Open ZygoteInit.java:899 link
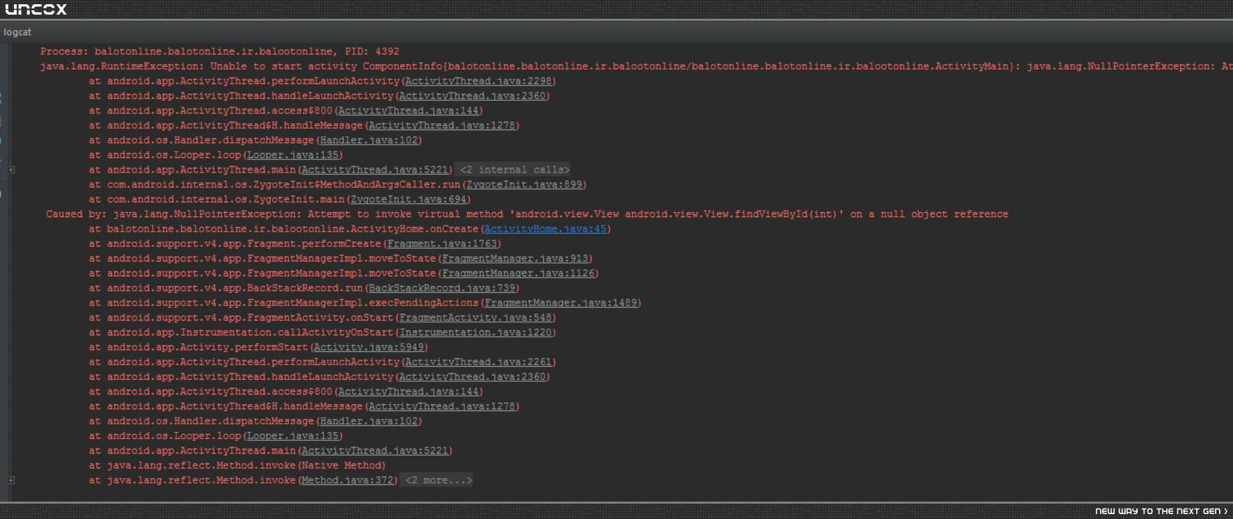The height and width of the screenshot is (519, 1233). pyautogui.click(x=524, y=184)
